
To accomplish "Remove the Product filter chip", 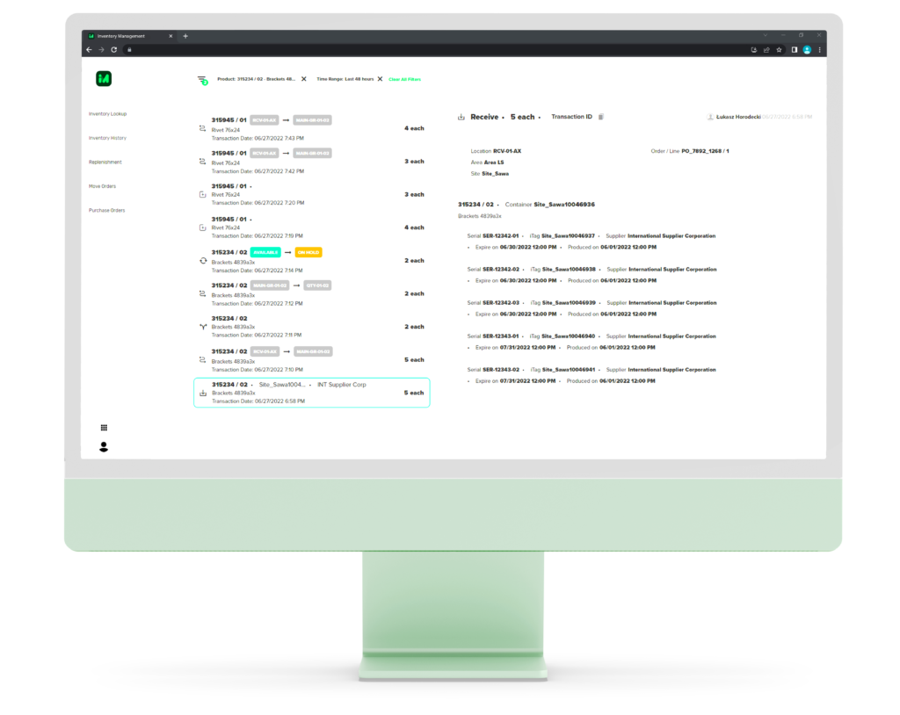I will click(304, 79).
